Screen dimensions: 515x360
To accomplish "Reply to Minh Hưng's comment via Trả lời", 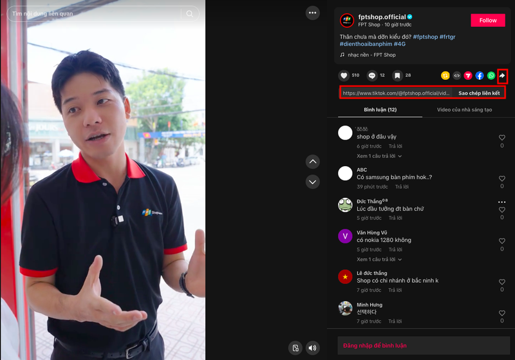I will click(395, 321).
